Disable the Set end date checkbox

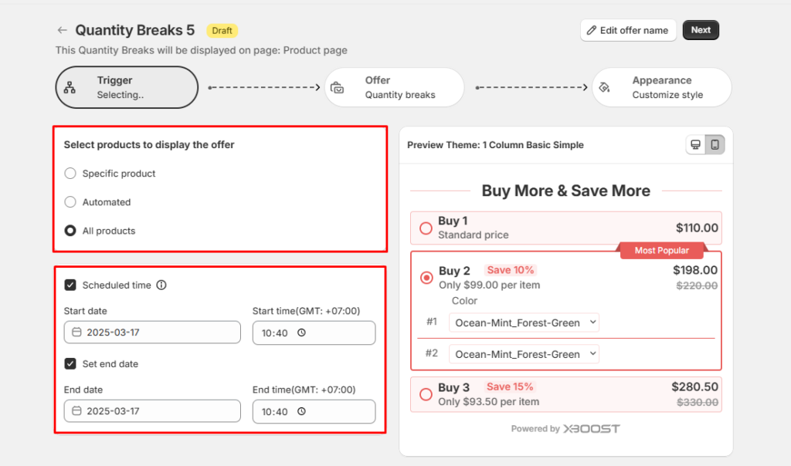(70, 363)
